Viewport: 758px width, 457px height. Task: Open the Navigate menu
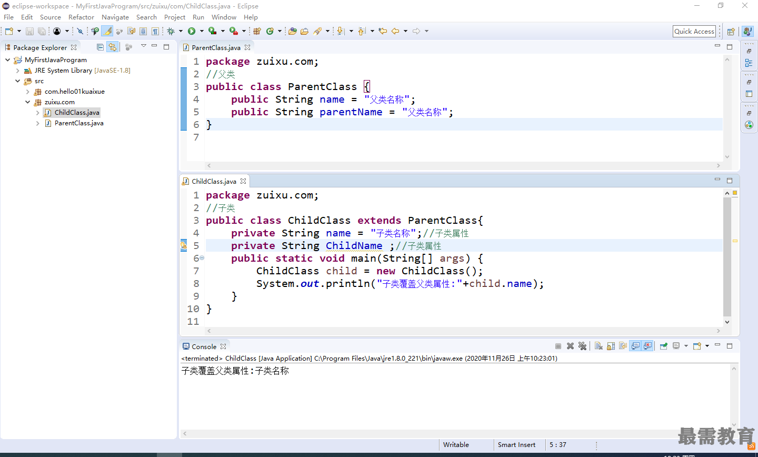click(115, 17)
